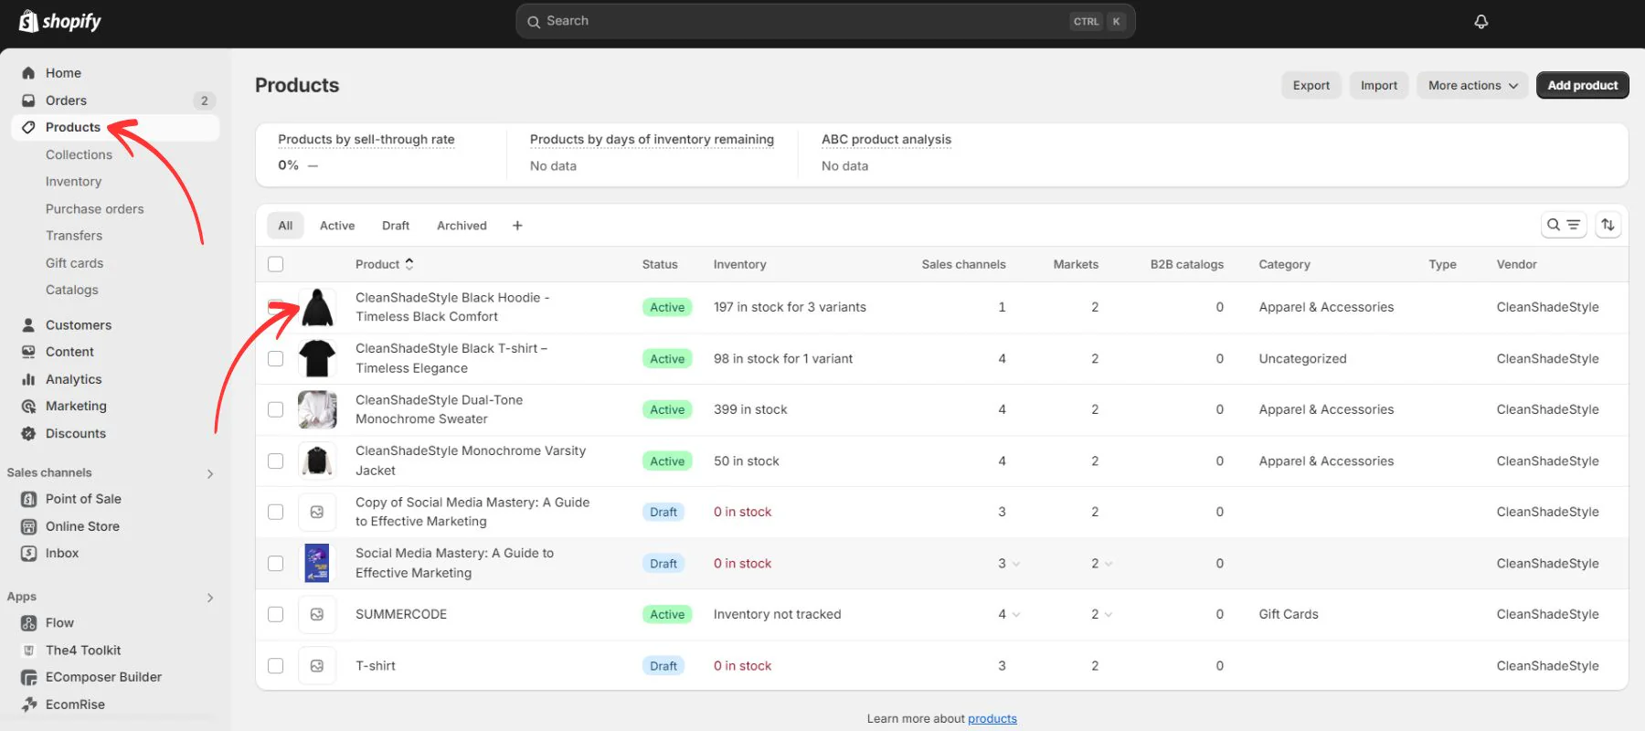Expand sales channels for SUMMERCODE
1645x731 pixels.
click(x=1016, y=615)
